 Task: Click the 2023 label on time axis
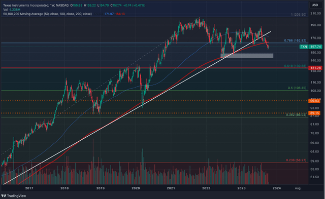pyautogui.click(x=242, y=188)
